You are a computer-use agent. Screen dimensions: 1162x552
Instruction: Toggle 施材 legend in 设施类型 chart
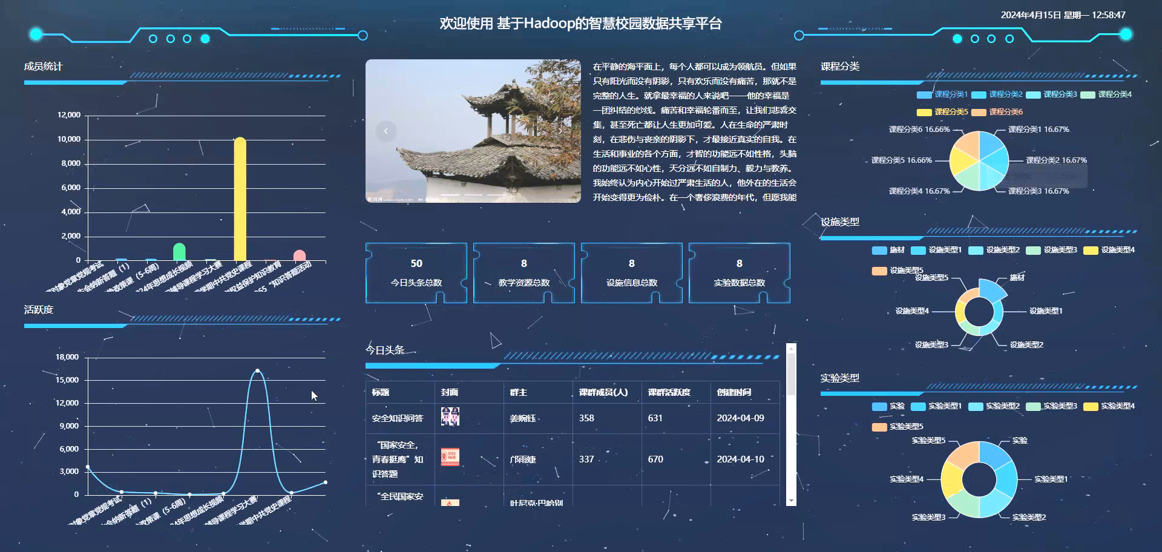pos(888,250)
